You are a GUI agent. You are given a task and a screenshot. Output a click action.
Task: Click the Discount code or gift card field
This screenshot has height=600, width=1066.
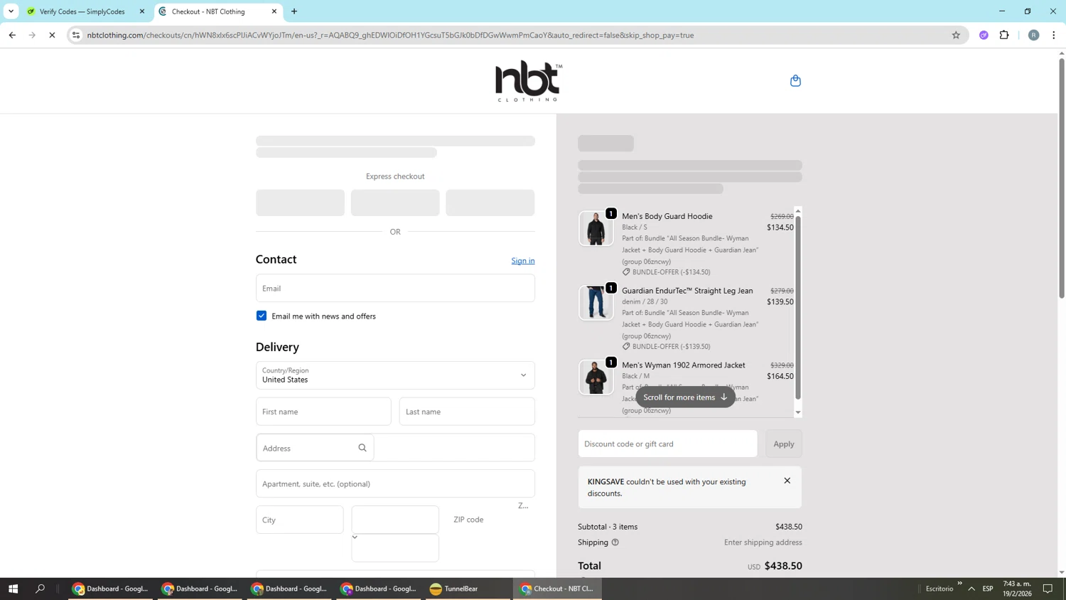(667, 444)
